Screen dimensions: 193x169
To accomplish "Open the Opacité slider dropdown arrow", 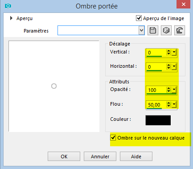I will coord(174,90).
